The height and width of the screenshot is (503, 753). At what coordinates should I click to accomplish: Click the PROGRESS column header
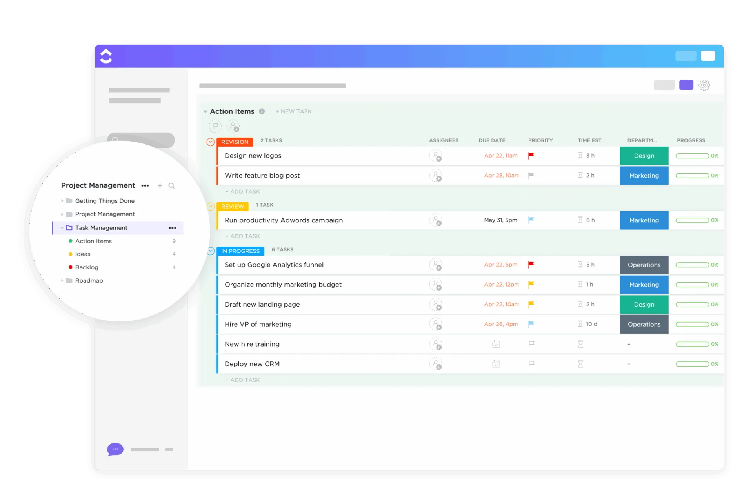[691, 140]
